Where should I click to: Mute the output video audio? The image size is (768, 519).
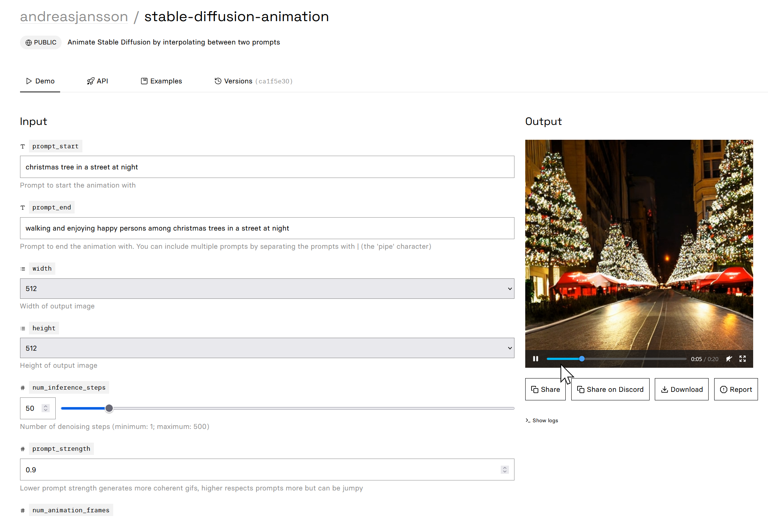729,359
